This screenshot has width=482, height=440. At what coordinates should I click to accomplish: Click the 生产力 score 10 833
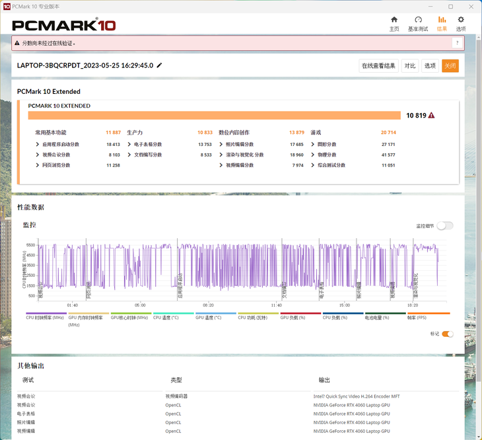pos(205,133)
